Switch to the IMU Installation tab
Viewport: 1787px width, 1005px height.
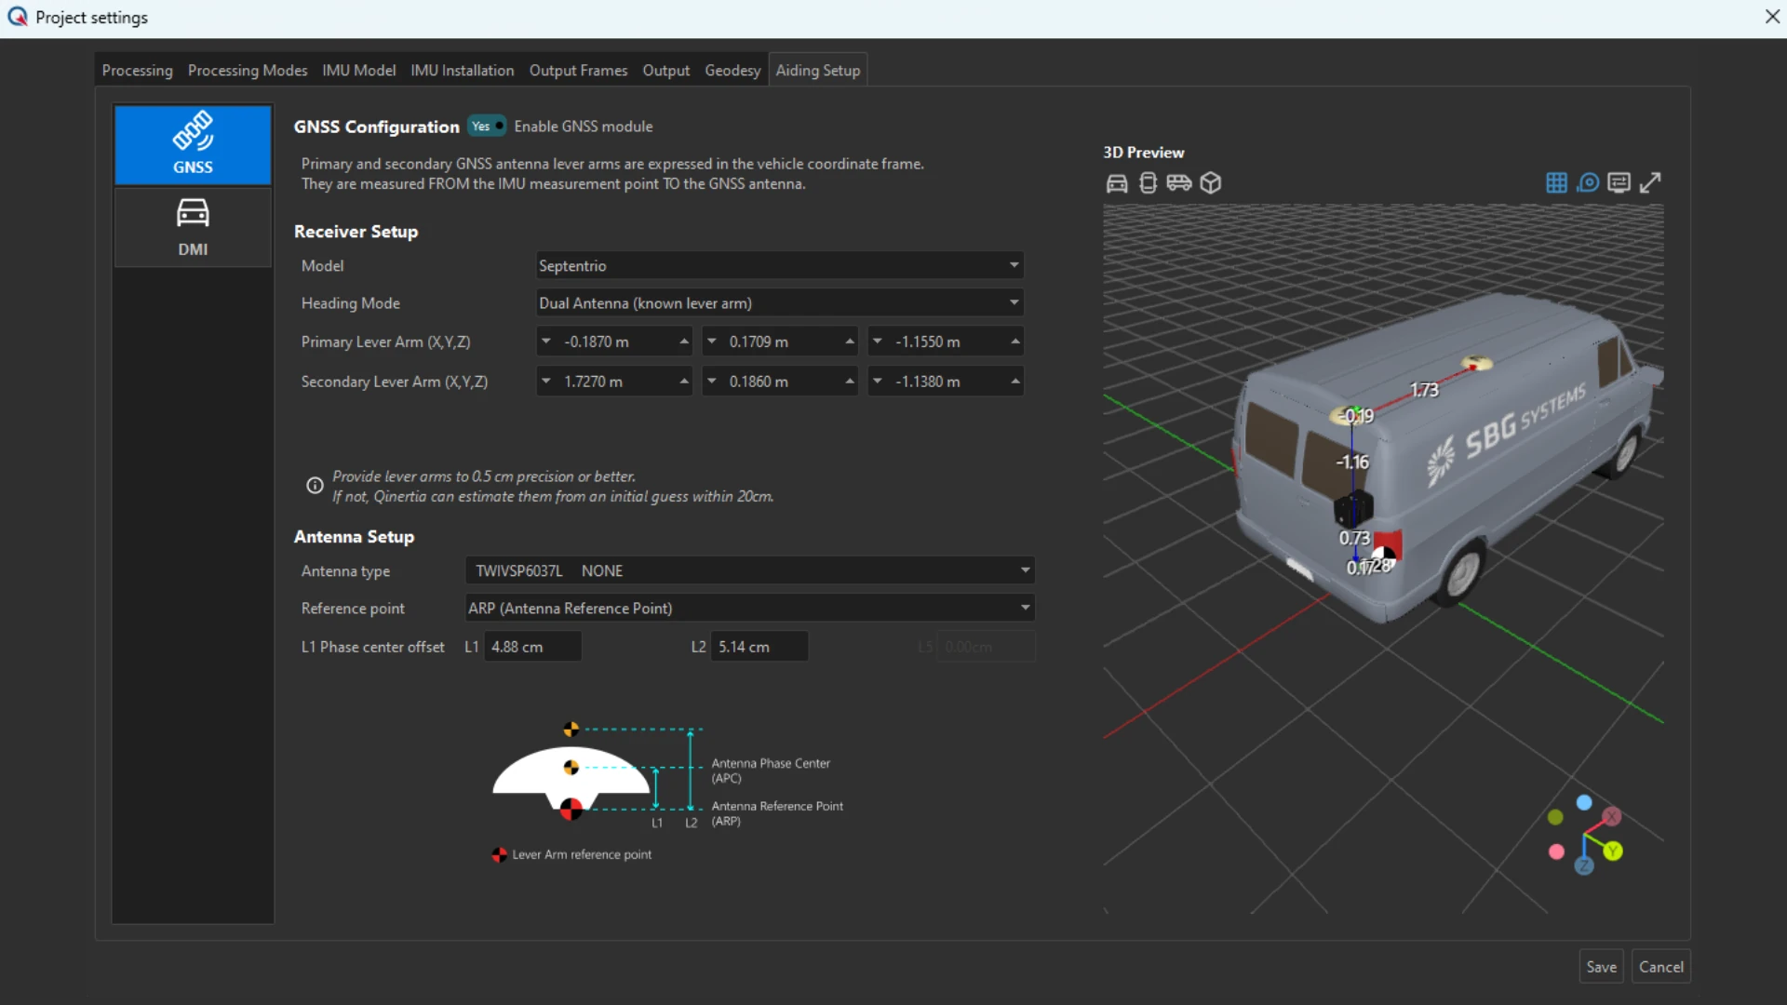(x=462, y=70)
